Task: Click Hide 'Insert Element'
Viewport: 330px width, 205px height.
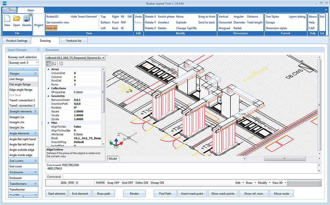Action: click(84, 17)
